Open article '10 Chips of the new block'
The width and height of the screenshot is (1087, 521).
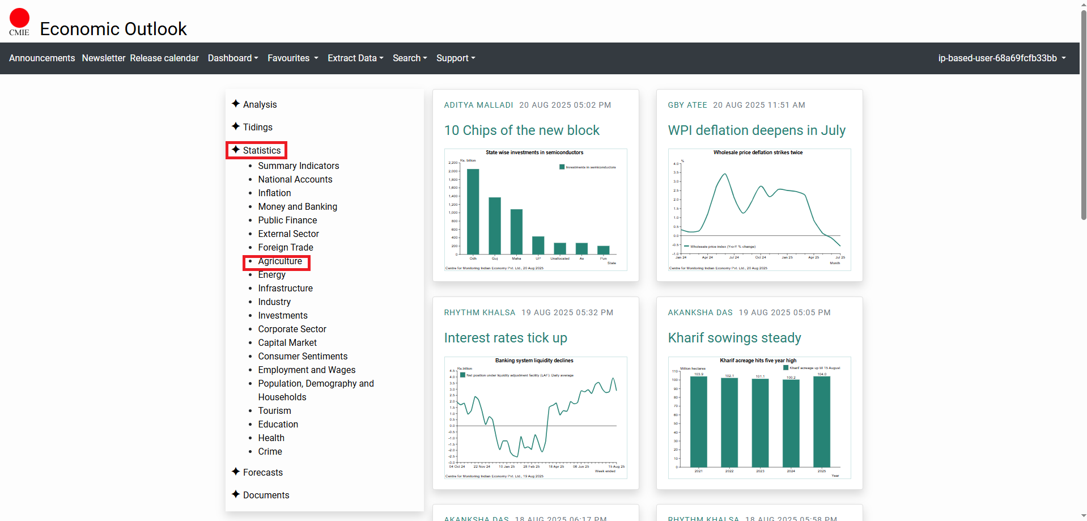(x=521, y=130)
